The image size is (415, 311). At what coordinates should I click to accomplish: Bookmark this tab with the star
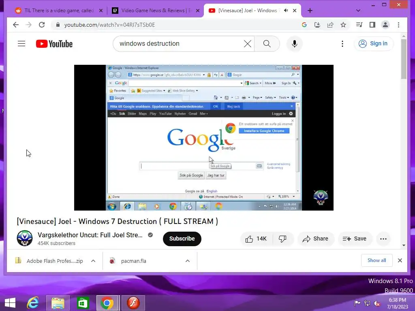click(x=343, y=25)
